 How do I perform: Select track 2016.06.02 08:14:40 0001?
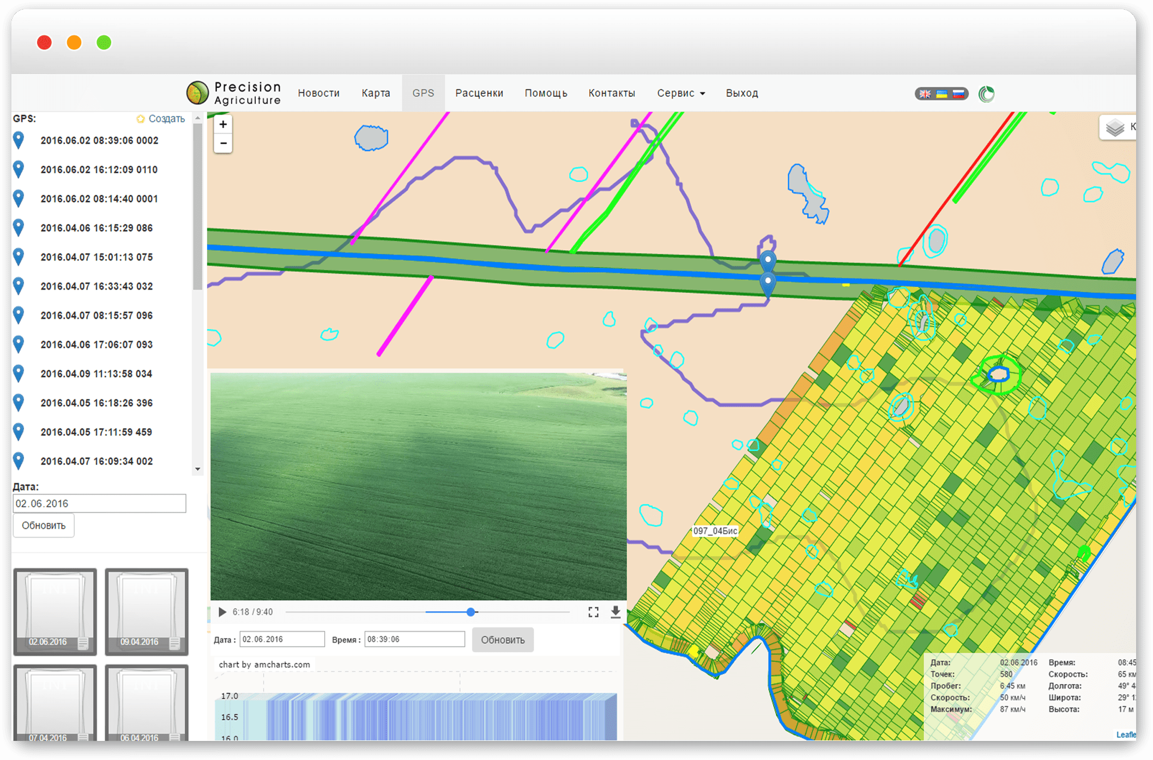[99, 199]
